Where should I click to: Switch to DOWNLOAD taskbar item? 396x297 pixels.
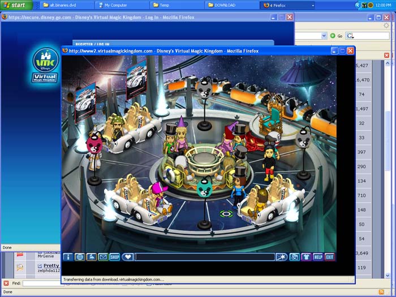coord(232,5)
